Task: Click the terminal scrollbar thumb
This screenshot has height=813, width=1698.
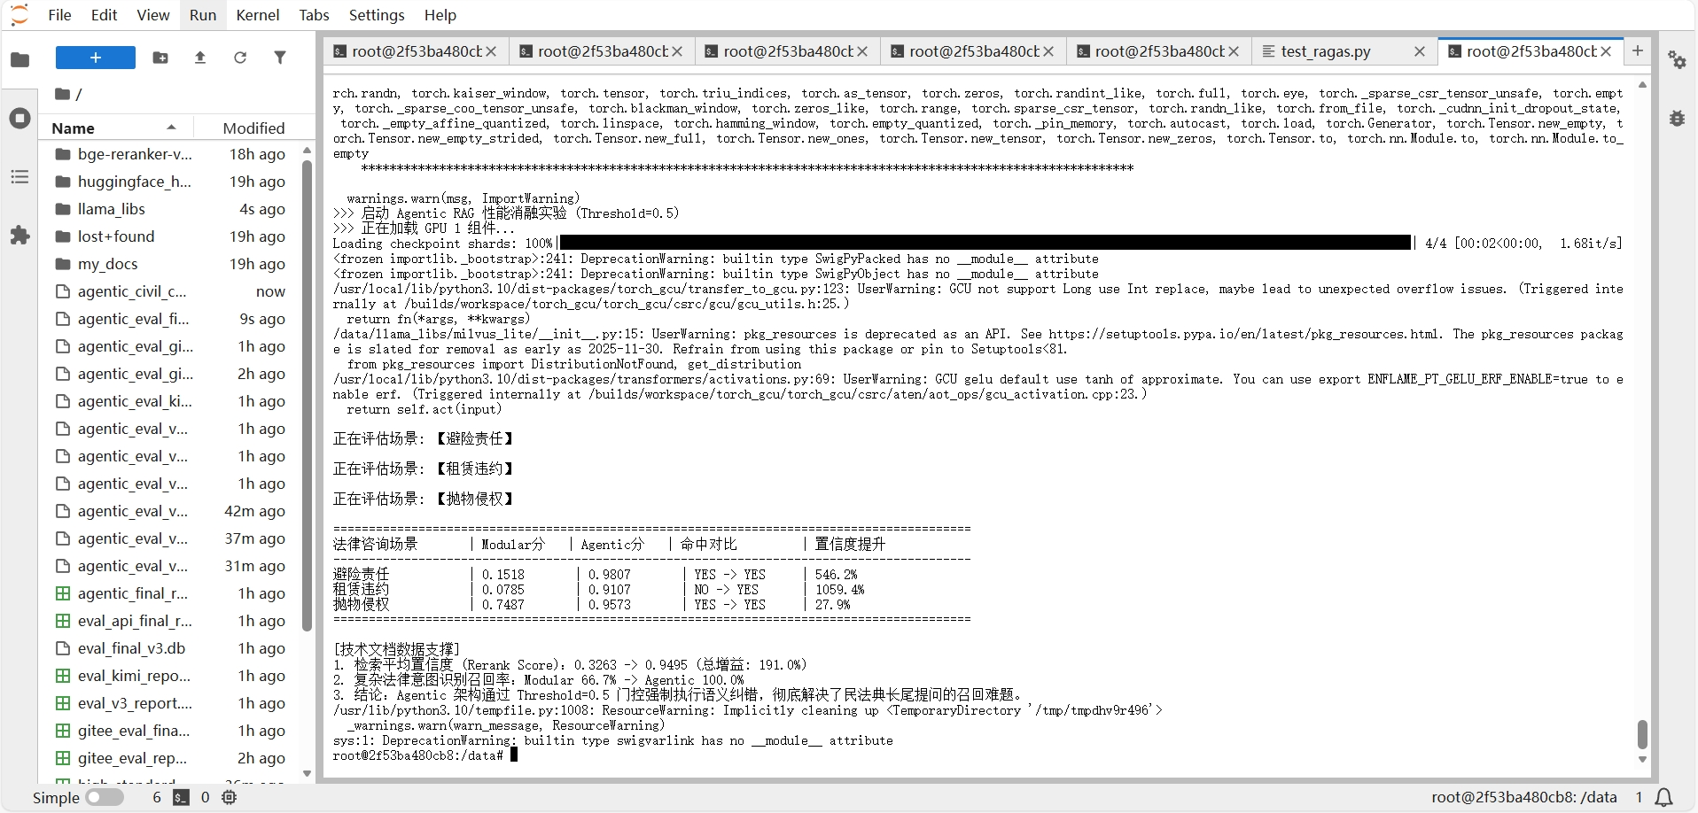Action: pyautogui.click(x=1642, y=734)
